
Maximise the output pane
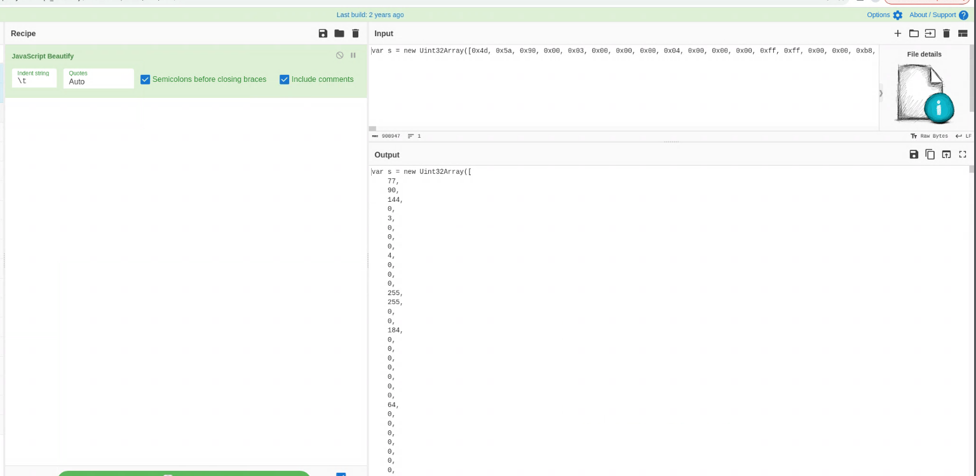963,154
